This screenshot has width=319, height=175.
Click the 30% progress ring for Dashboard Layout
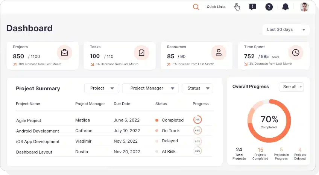point(197,151)
